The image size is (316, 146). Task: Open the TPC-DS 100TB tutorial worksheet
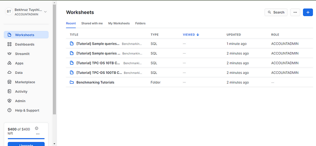(x=99, y=73)
